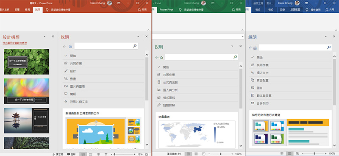Image resolution: width=339 pixels, height=156 pixels.
Task: Collapse the Word ribbon
Action: click(x=336, y=30)
